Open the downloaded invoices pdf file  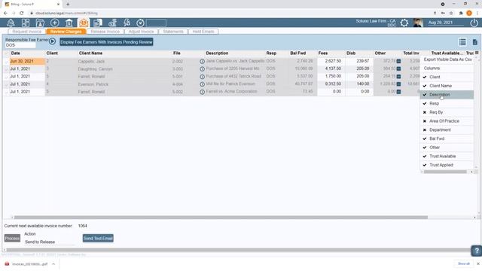30,264
